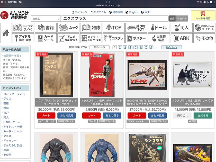Viewport: 216px width, 162px height.
Task: Open その他 other category tile
Action: 204,38
